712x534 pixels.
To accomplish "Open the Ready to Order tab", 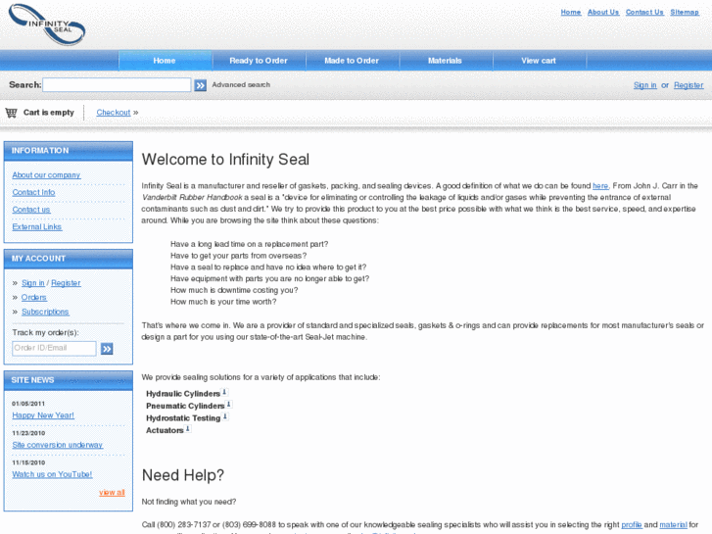I will tap(259, 61).
